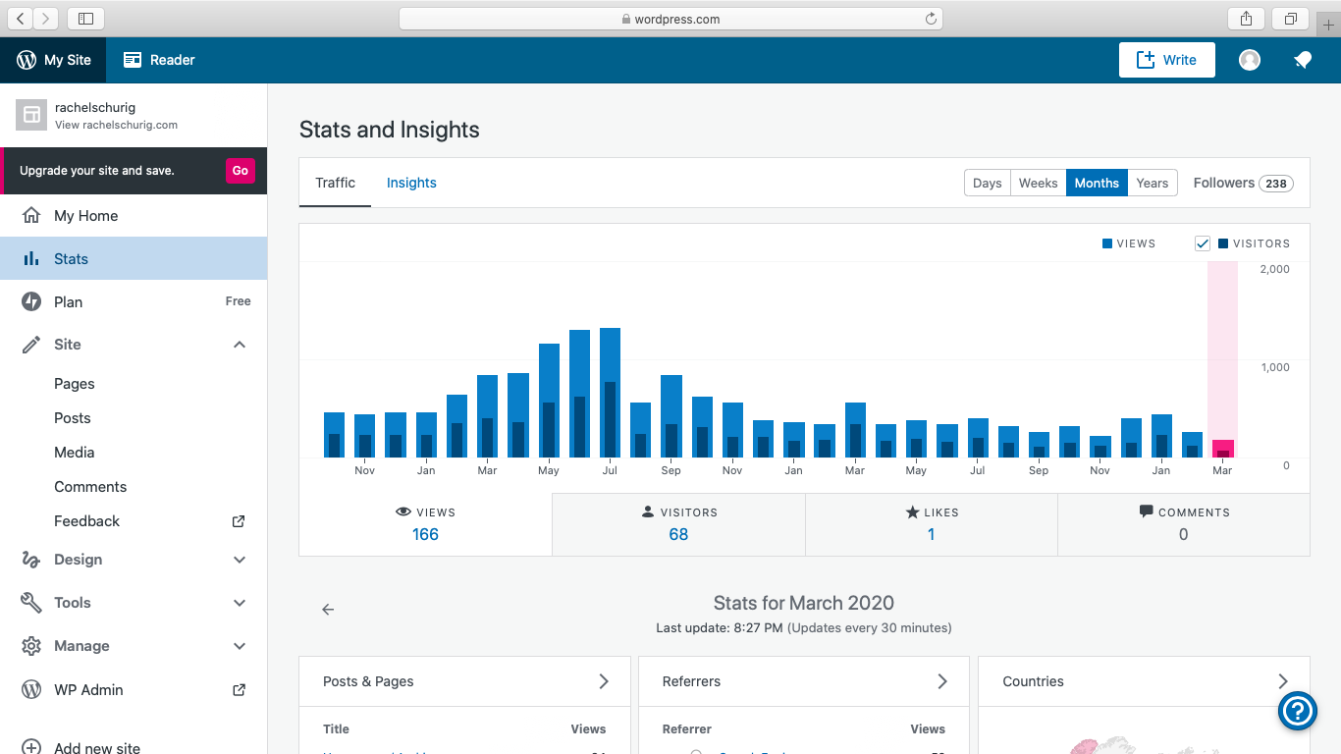
Task: Uncheck the Visitors checkbox in chart legend
Action: point(1203,243)
